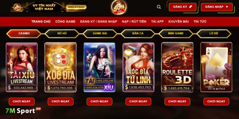The image size is (239, 119).
Task: Open the Poker All-in or Fold card
Action: point(216,67)
